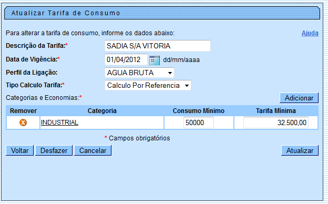This screenshot has width=328, height=204.
Task: Open the Perfil da Ligação dropdown
Action: pyautogui.click(x=139, y=73)
